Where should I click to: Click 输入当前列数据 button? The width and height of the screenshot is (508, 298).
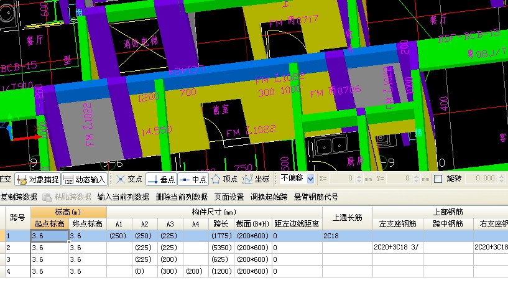123,197
